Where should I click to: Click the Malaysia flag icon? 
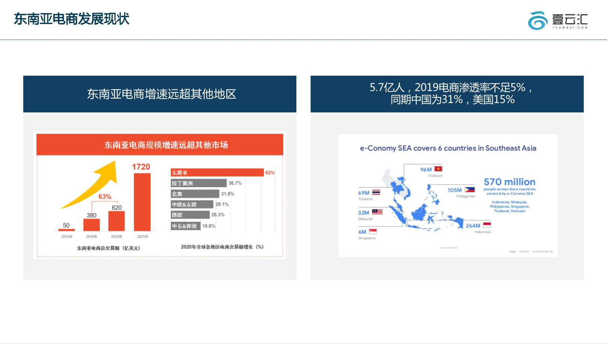[x=377, y=212]
